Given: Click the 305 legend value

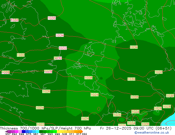Looking at the screenshot, I should click(x=64, y=134).
